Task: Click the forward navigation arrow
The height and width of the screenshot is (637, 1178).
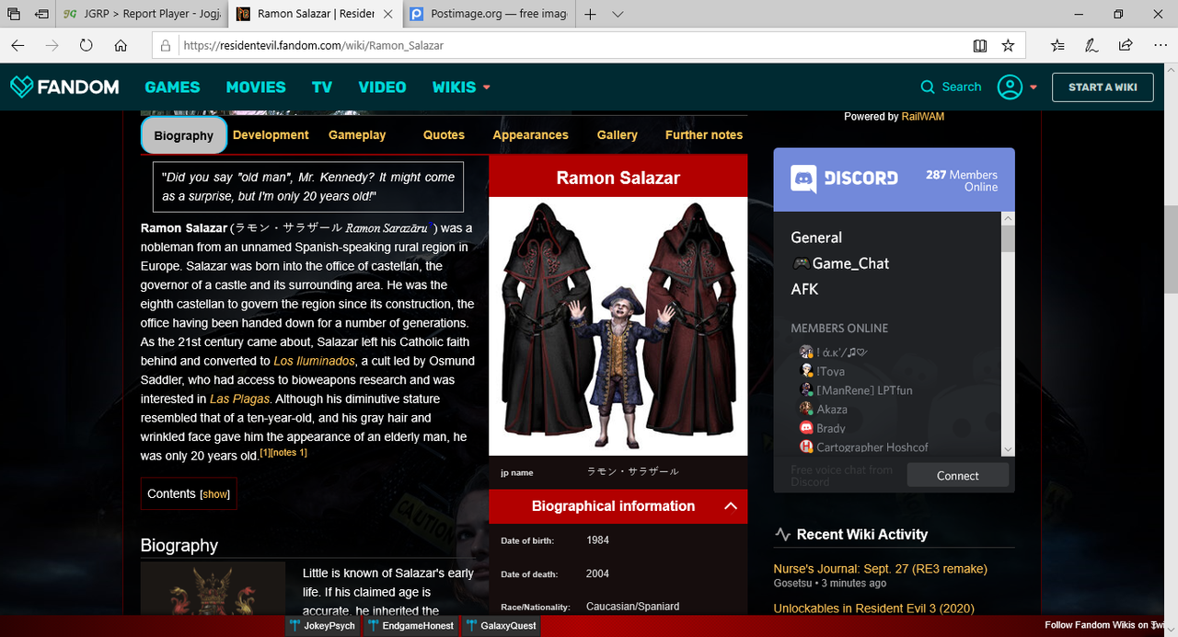Action: click(x=52, y=45)
